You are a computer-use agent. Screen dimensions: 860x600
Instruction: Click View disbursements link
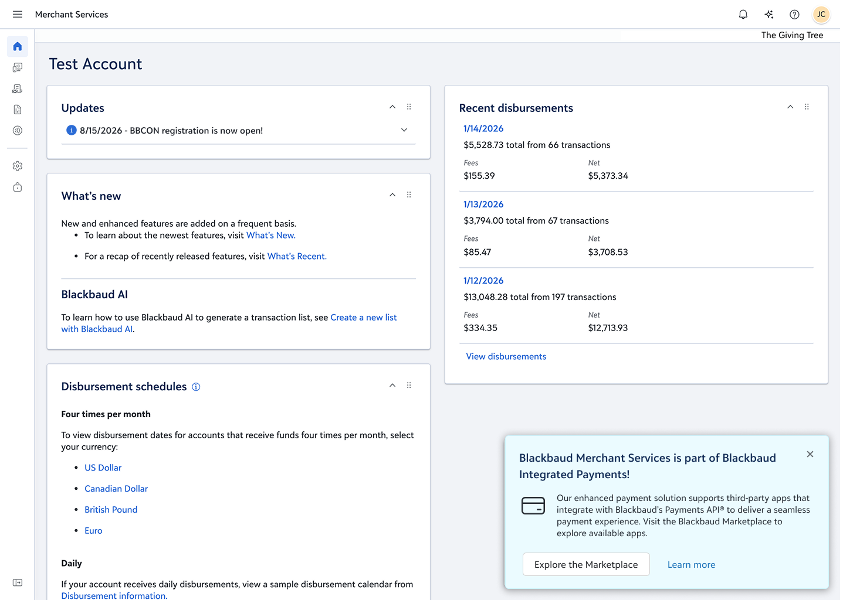(506, 357)
